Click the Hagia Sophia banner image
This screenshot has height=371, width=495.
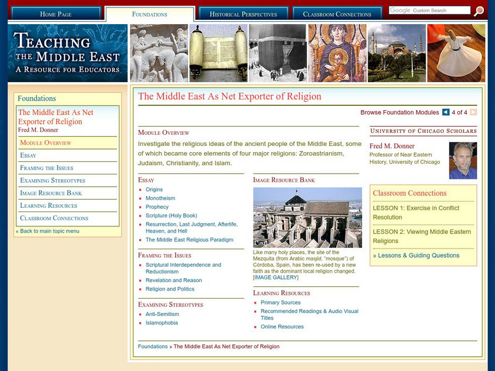397,53
